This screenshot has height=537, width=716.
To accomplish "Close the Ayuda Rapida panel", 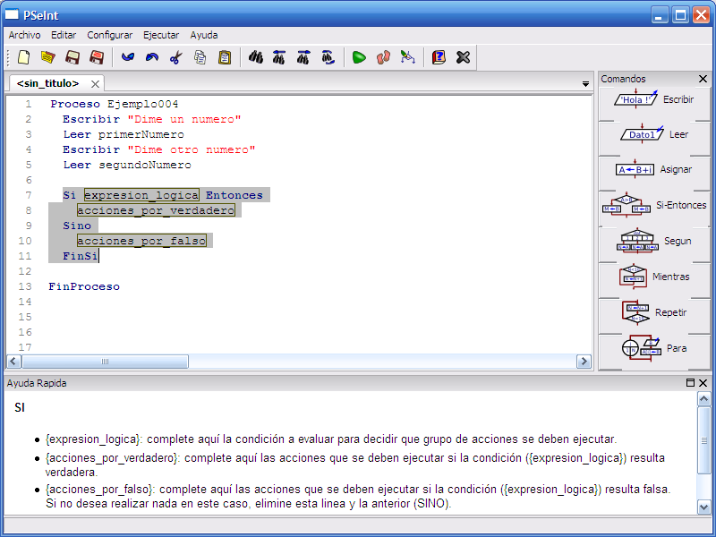I will pyautogui.click(x=703, y=382).
